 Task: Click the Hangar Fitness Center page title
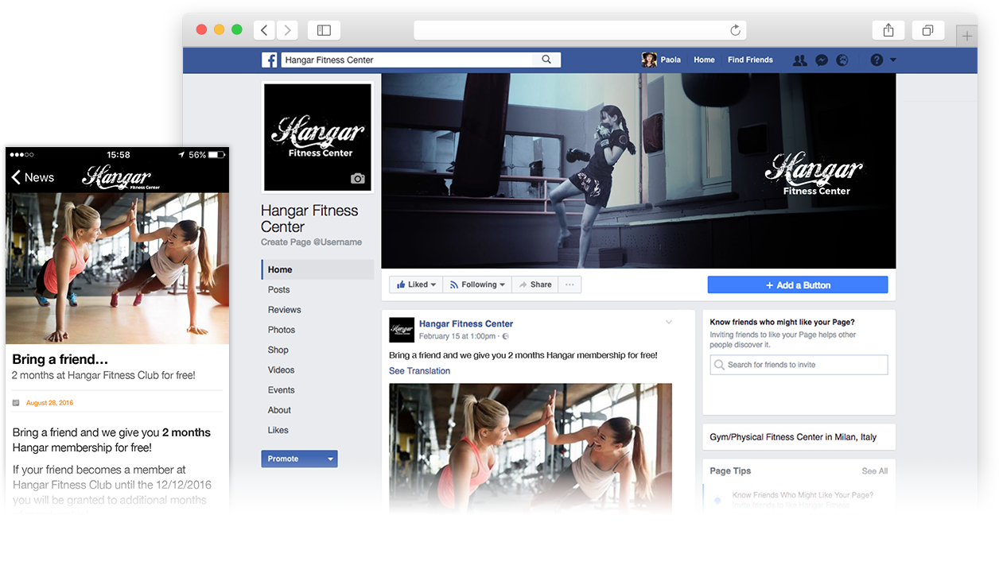pos(309,219)
